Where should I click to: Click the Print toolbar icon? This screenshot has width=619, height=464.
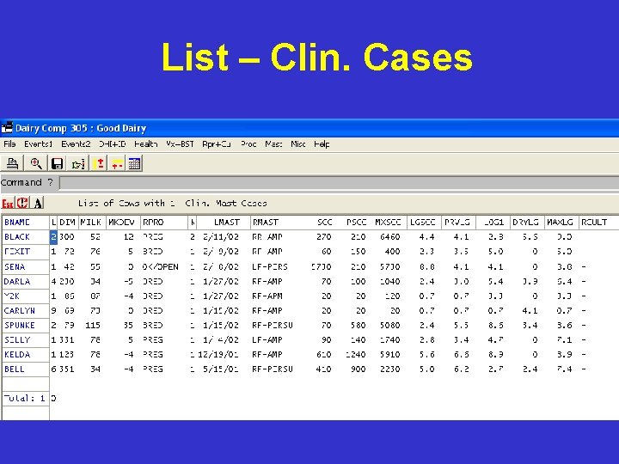click(12, 163)
